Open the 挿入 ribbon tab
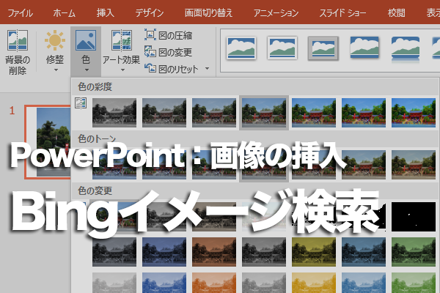The image size is (440, 293). point(105,13)
